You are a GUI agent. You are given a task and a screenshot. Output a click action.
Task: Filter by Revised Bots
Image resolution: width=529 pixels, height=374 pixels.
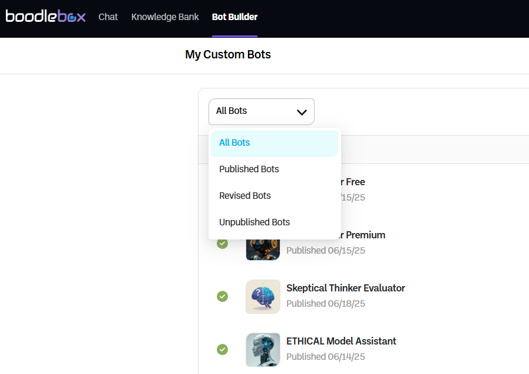245,196
